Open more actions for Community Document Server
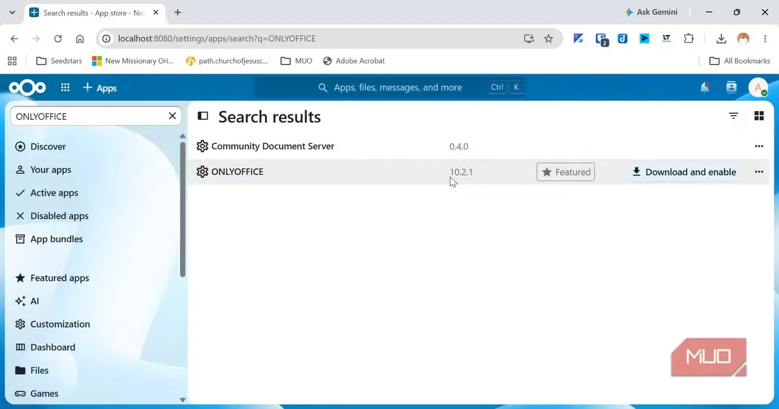The image size is (779, 409). [759, 146]
